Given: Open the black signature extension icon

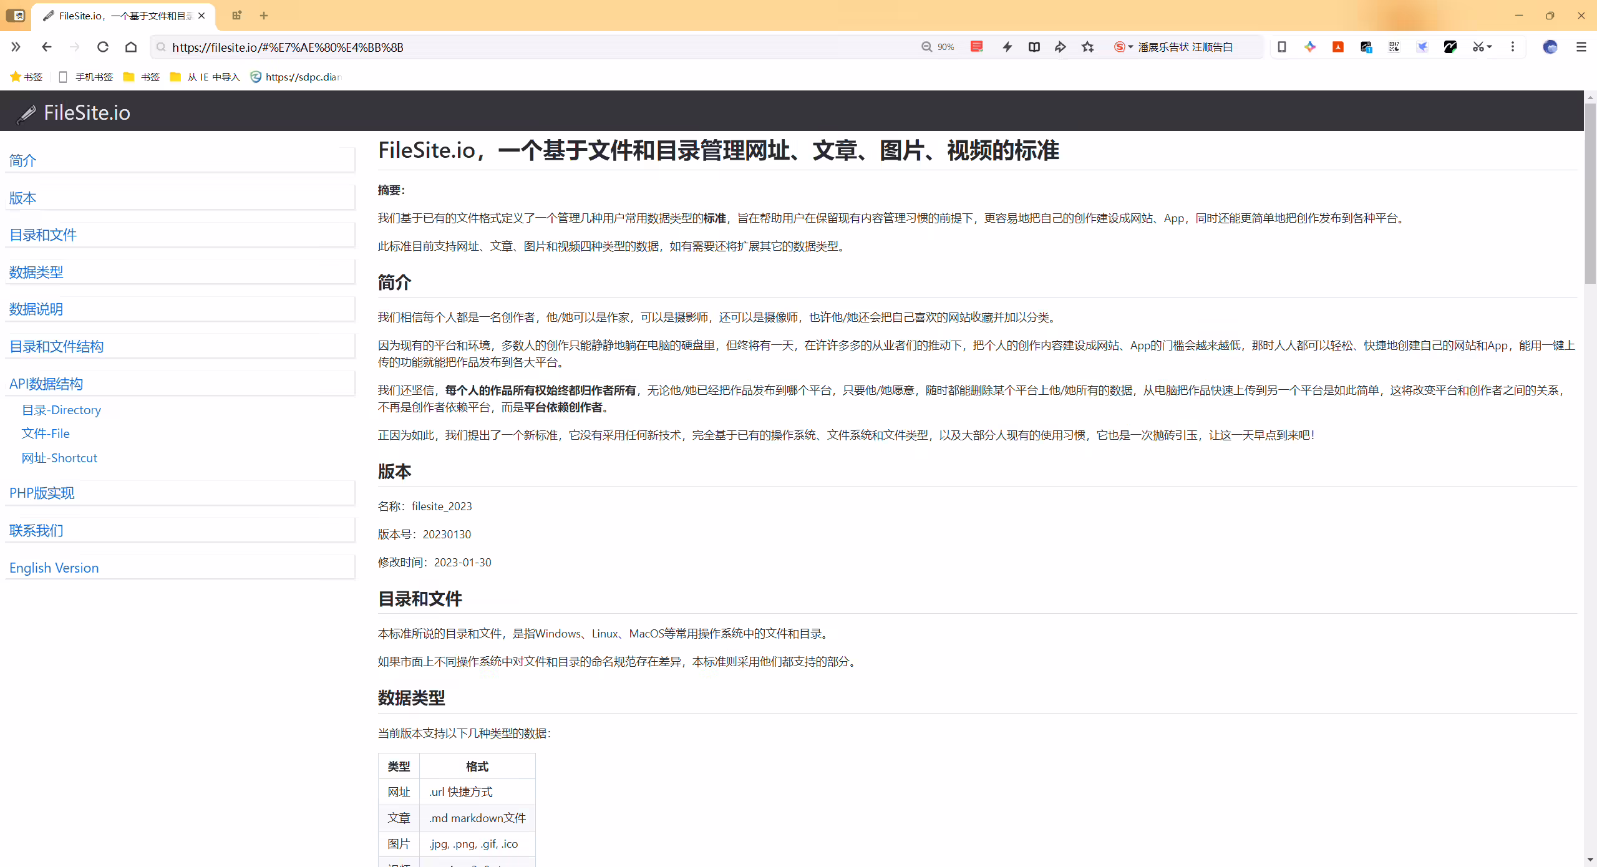Looking at the screenshot, I should point(1450,47).
